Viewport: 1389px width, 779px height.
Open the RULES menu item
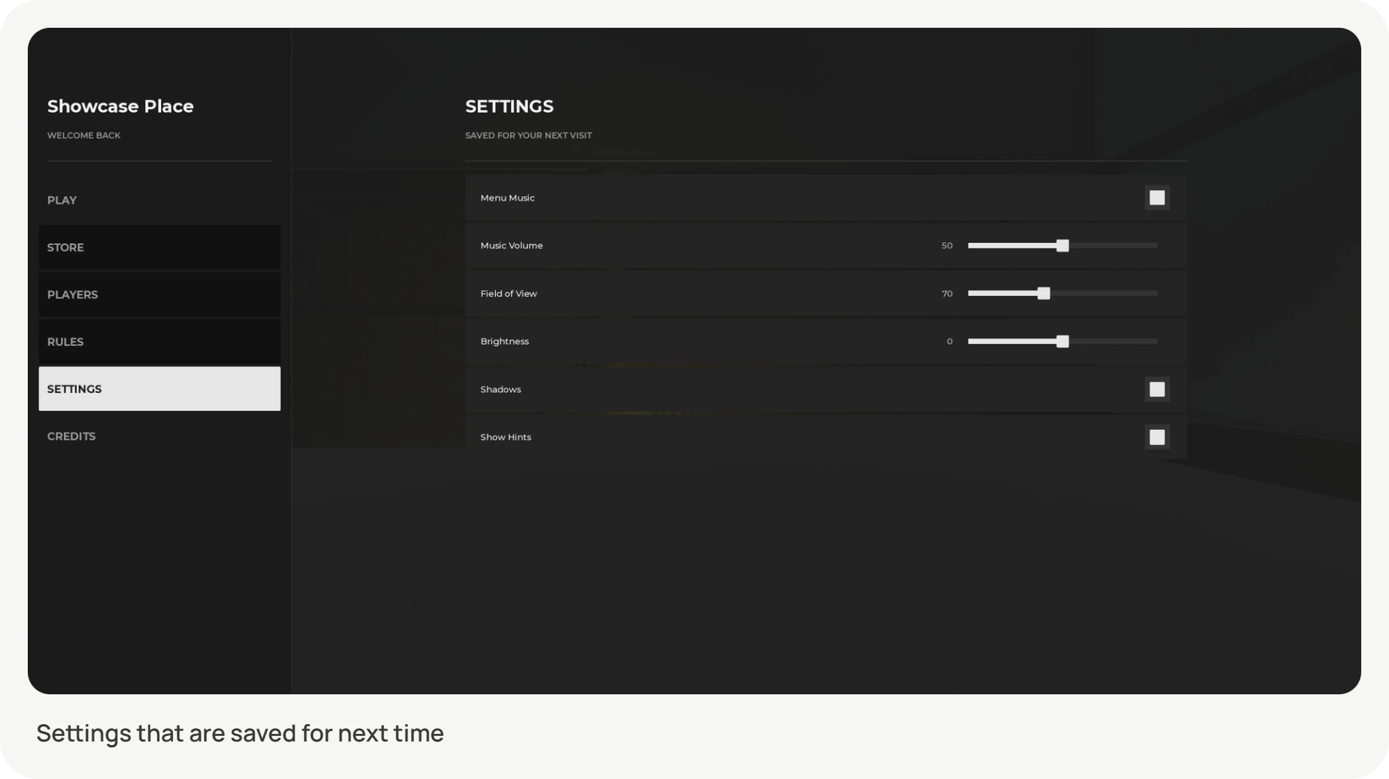160,342
